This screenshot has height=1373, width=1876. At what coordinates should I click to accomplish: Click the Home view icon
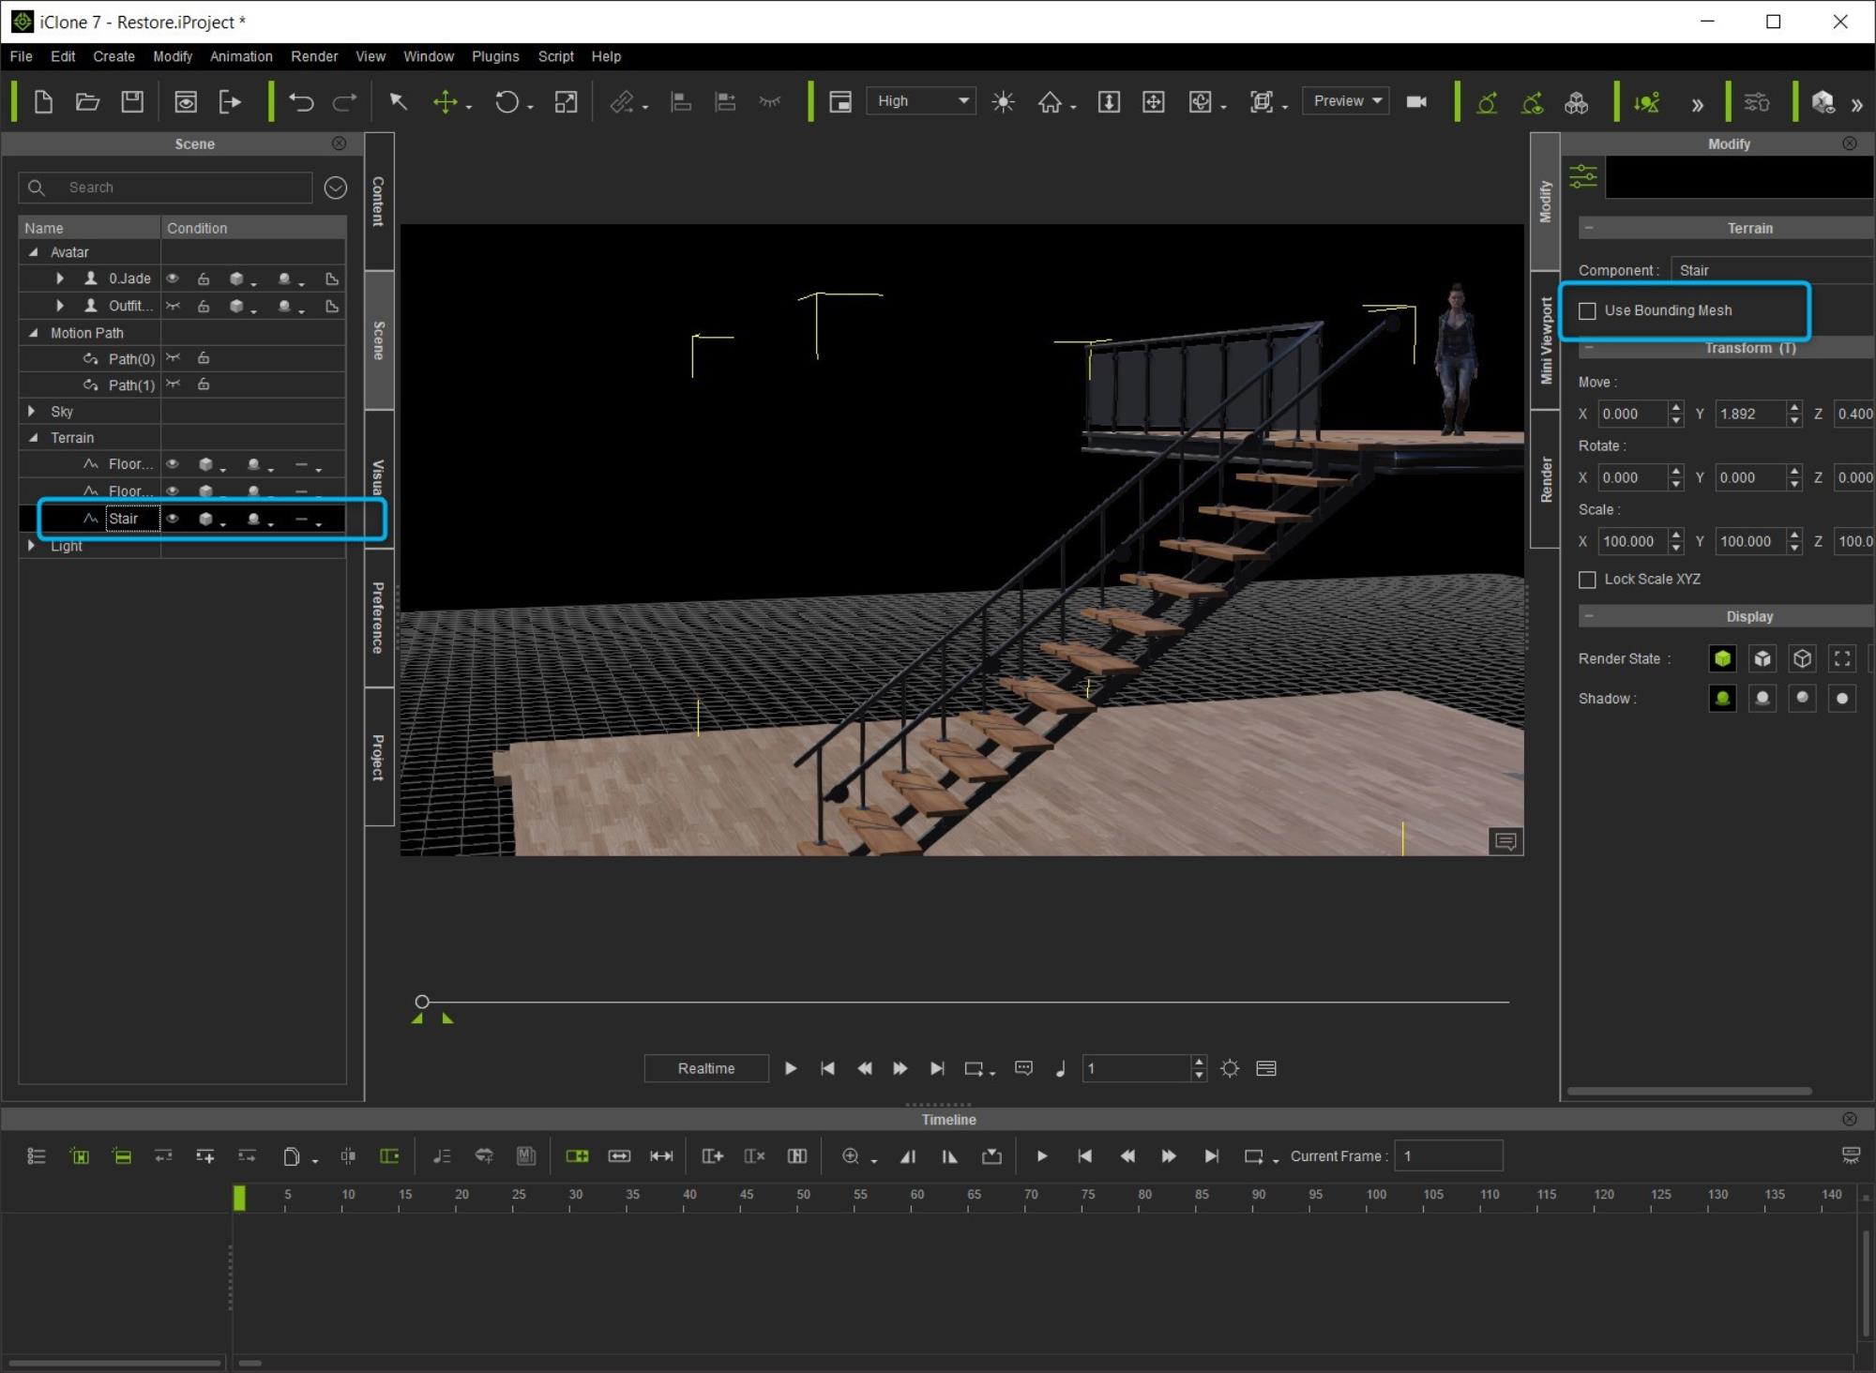1050,101
